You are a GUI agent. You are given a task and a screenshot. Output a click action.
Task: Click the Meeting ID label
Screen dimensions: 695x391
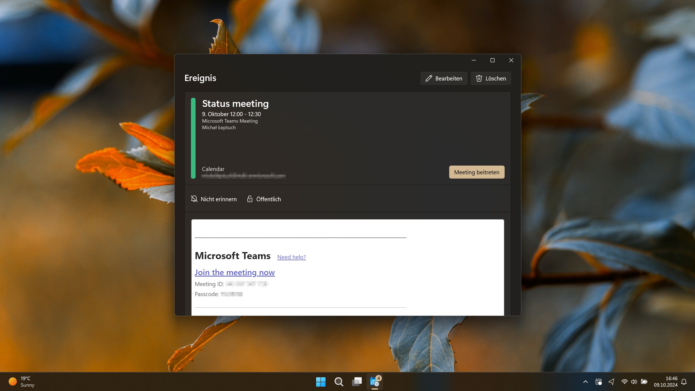point(209,284)
